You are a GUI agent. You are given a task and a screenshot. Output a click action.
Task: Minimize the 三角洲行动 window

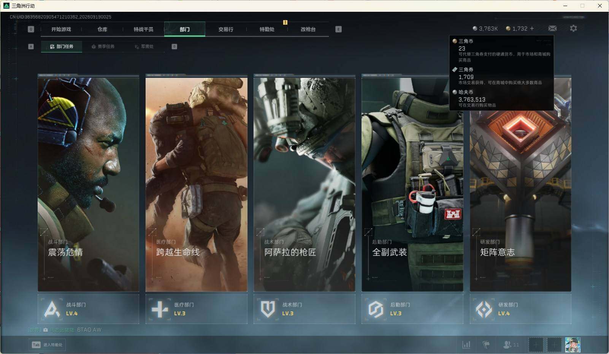(x=565, y=6)
